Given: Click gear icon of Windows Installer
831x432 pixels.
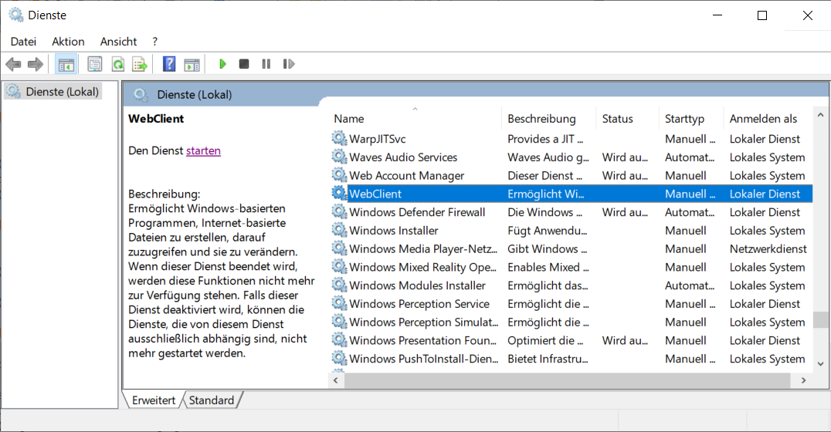Looking at the screenshot, I should (x=339, y=230).
